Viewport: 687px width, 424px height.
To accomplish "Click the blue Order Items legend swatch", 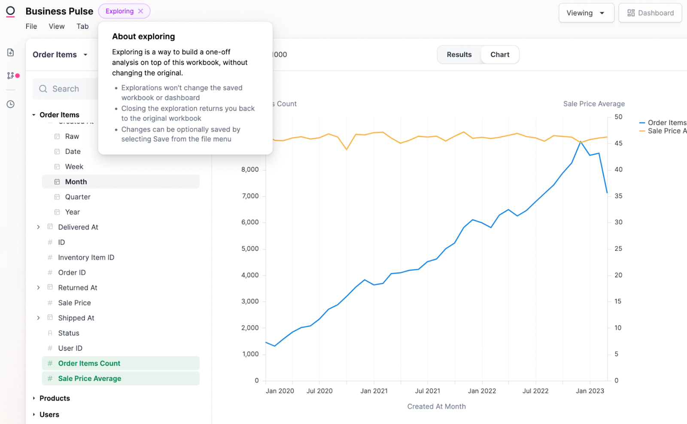I will (x=642, y=123).
